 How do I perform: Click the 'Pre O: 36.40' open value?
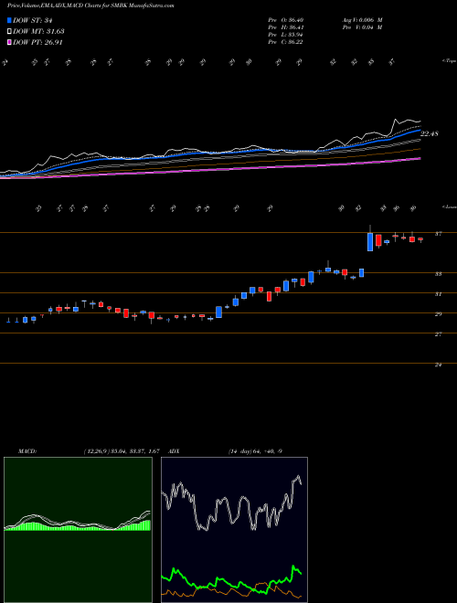tap(285, 20)
